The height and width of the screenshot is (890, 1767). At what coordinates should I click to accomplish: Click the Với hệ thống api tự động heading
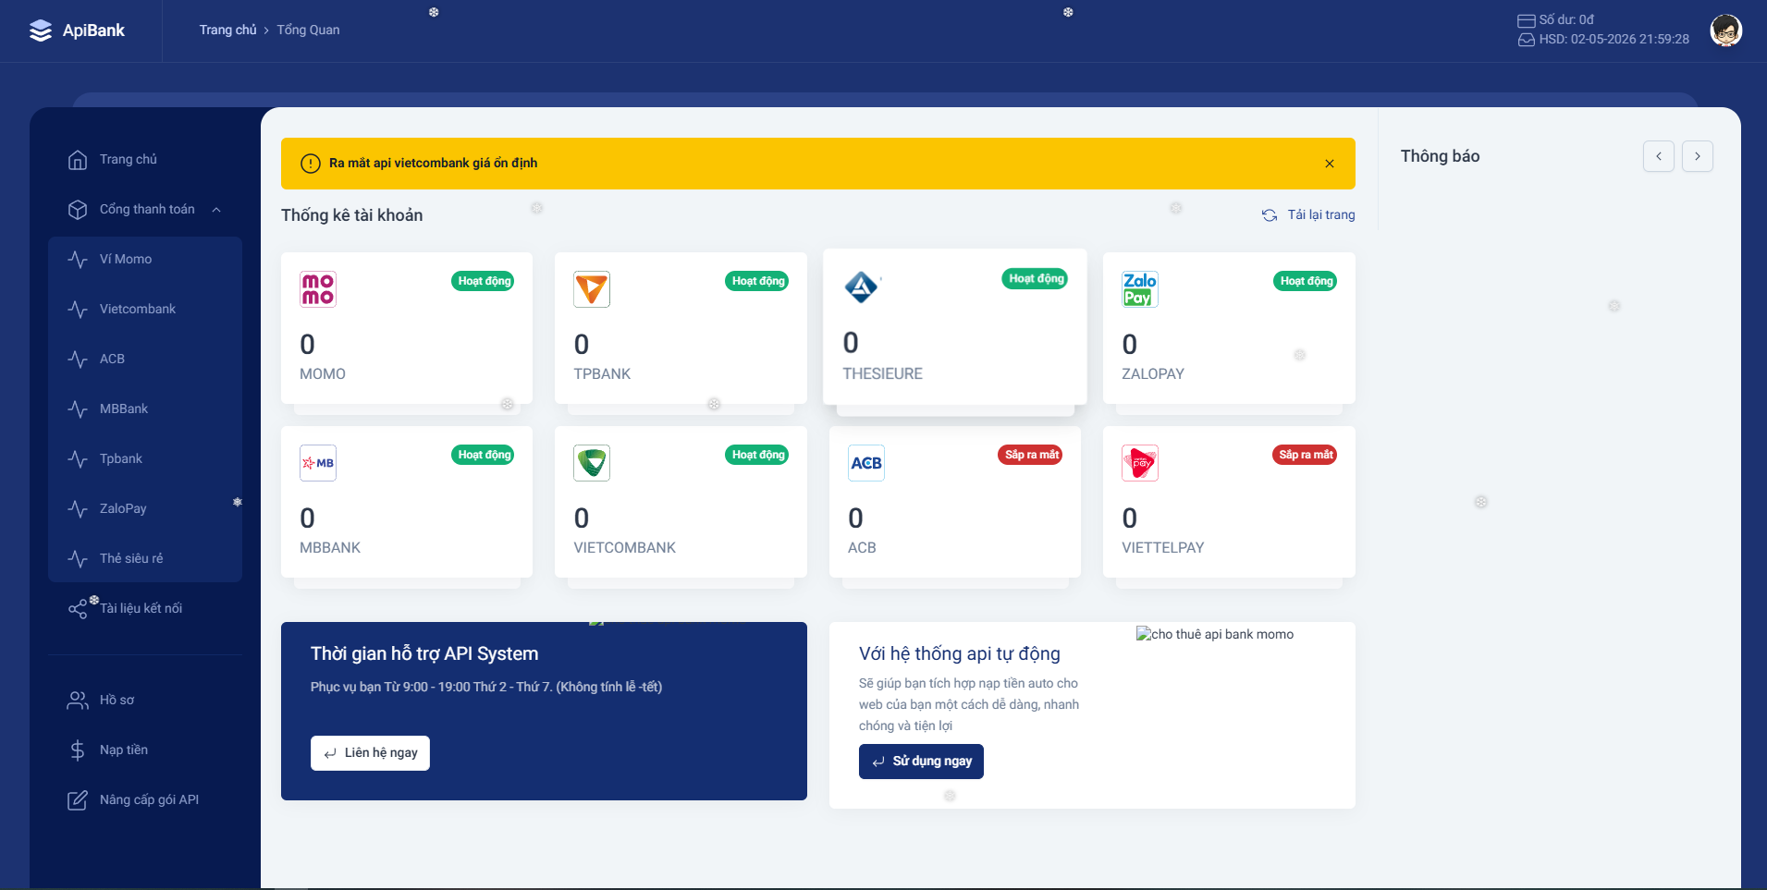(x=960, y=654)
